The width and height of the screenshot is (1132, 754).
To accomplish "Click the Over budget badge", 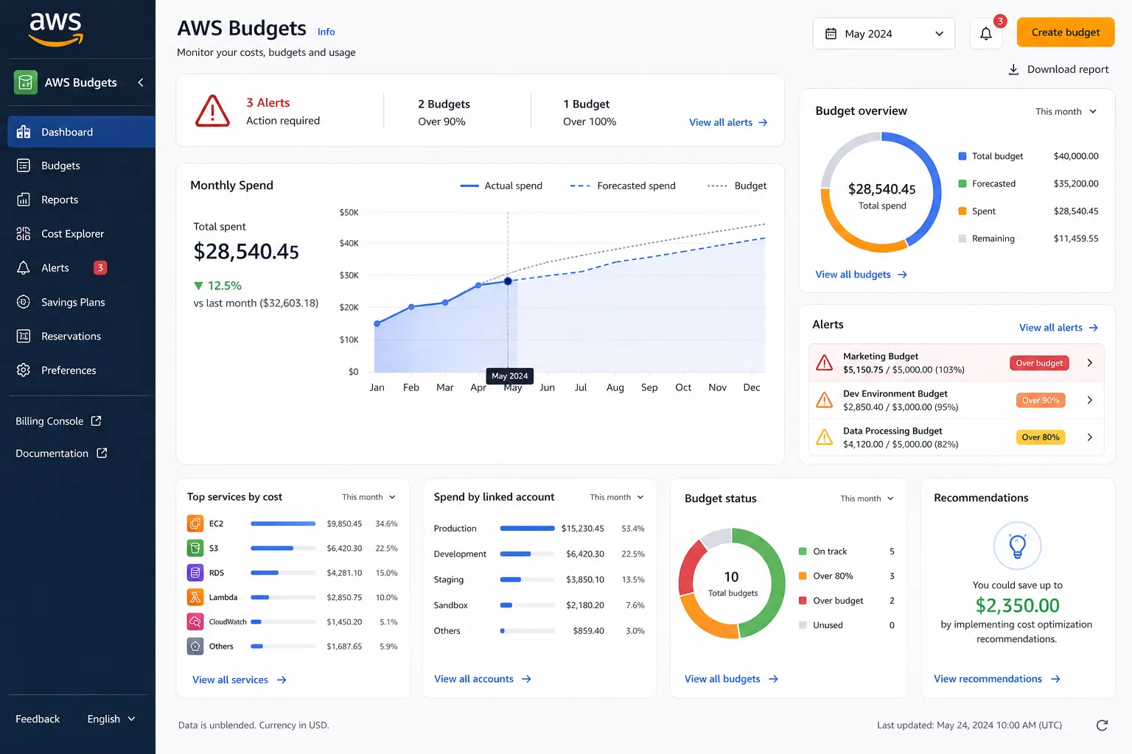I will pyautogui.click(x=1039, y=363).
